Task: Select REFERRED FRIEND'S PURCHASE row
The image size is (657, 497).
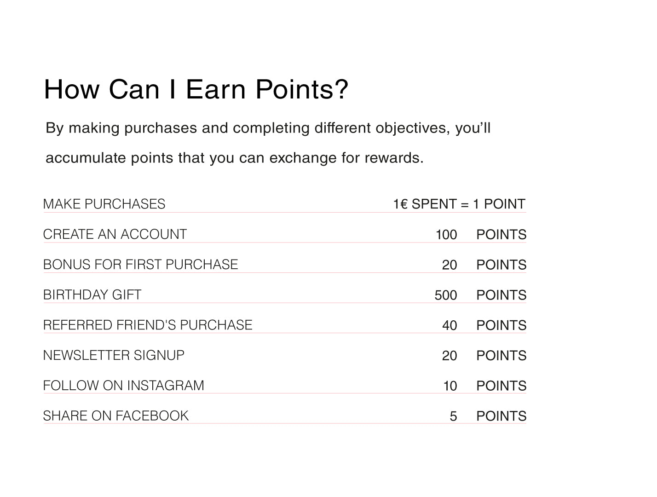Action: click(285, 325)
